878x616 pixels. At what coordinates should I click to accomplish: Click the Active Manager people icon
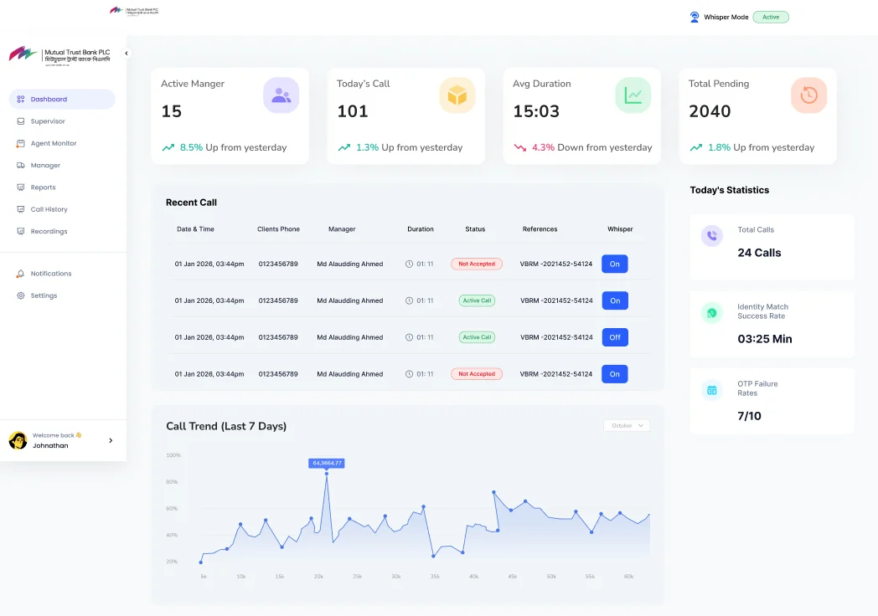pos(281,95)
